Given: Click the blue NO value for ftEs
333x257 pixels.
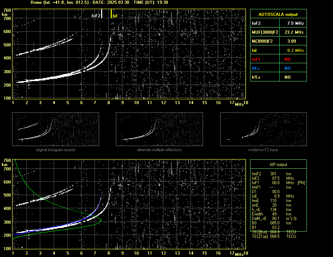Looking at the screenshot, I should pos(288,68).
